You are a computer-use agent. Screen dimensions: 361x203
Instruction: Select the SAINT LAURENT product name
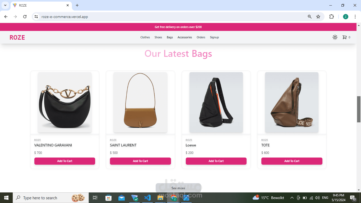click(123, 145)
